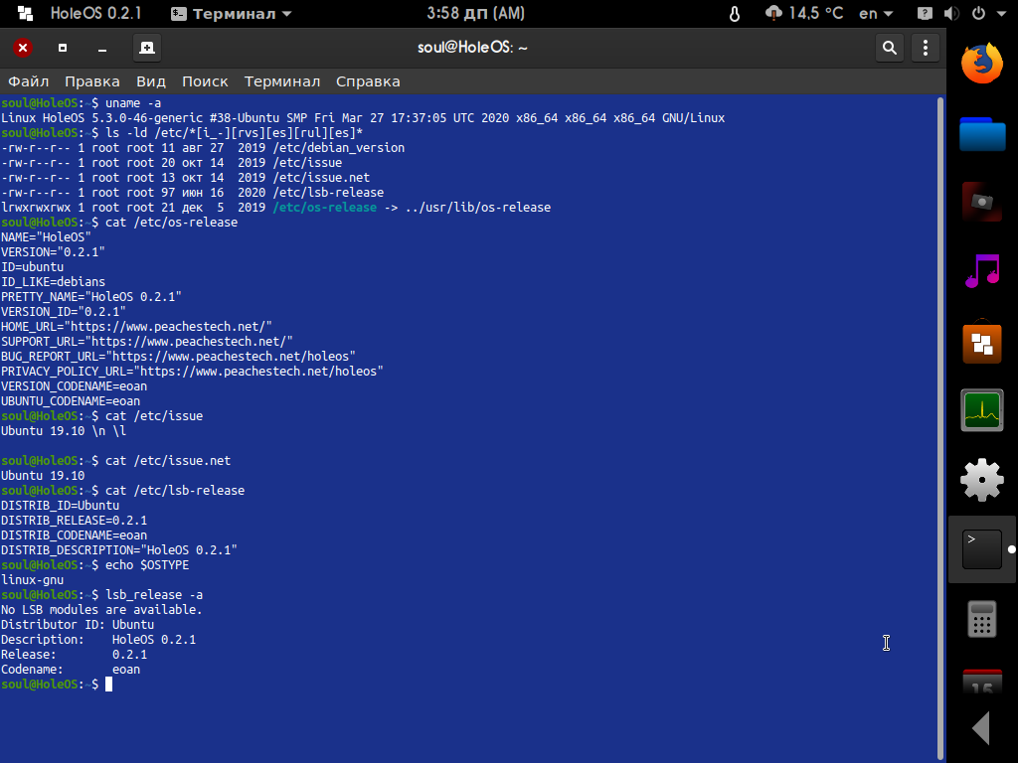Click the question-mark network status icon

[925, 14]
